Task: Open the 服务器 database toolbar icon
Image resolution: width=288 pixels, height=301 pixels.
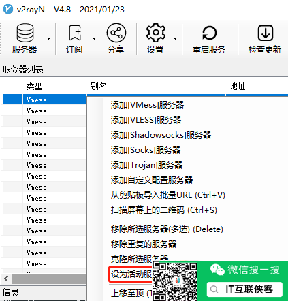Action: tap(25, 33)
